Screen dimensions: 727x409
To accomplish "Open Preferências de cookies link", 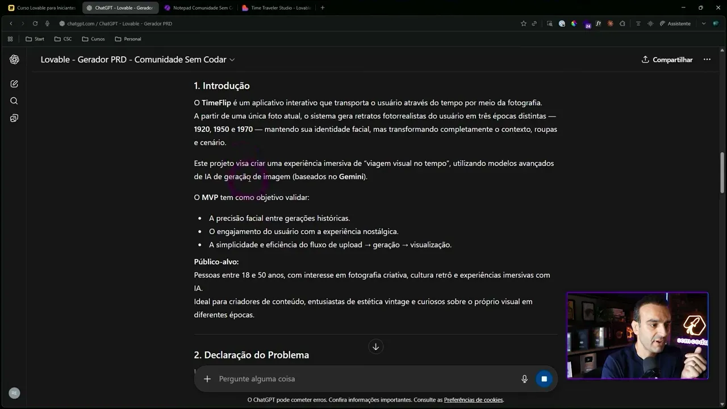I will [x=473, y=400].
